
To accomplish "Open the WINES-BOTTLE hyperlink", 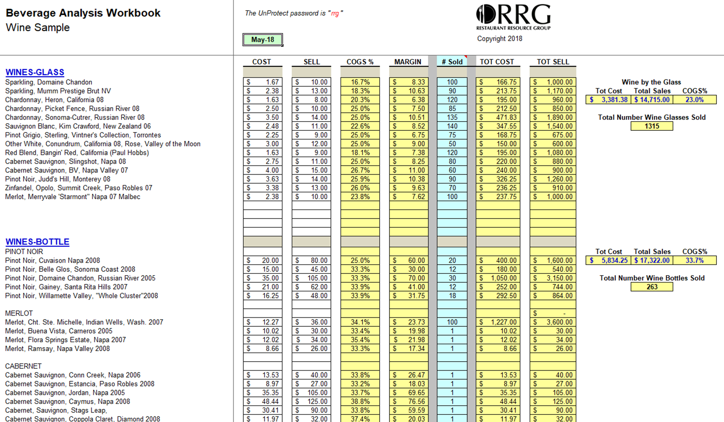I will (37, 241).
